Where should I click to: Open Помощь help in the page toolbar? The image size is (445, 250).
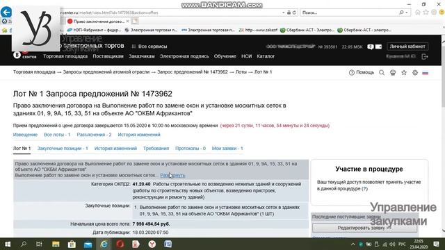coord(362,72)
